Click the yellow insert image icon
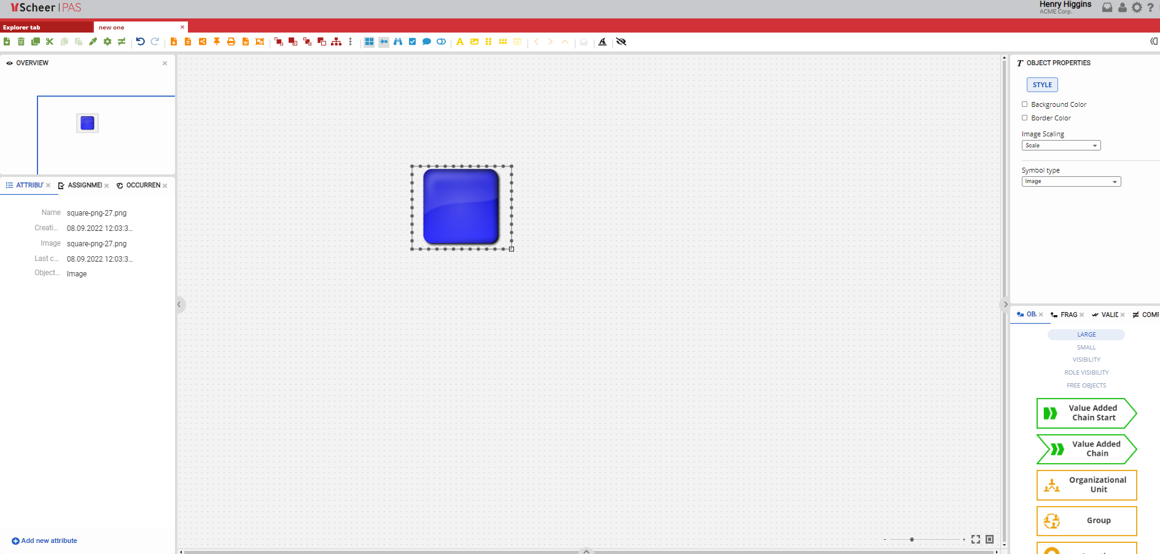The height and width of the screenshot is (554, 1160). (x=474, y=42)
